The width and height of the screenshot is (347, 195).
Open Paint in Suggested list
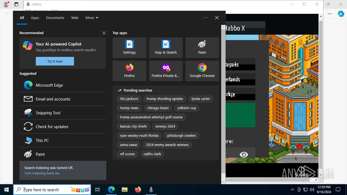coord(63,154)
